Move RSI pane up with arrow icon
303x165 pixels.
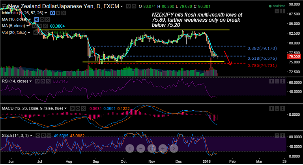(x=271, y=81)
